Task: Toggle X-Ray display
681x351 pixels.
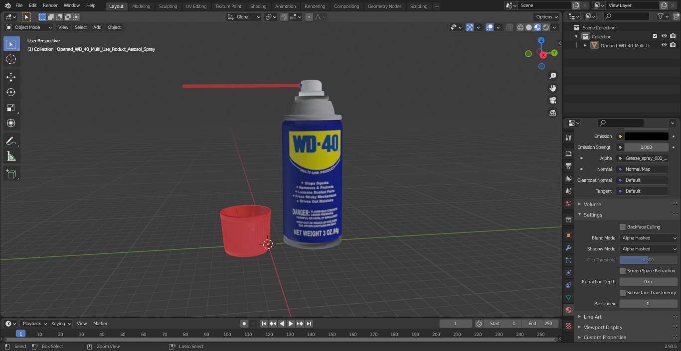Action: (509, 27)
